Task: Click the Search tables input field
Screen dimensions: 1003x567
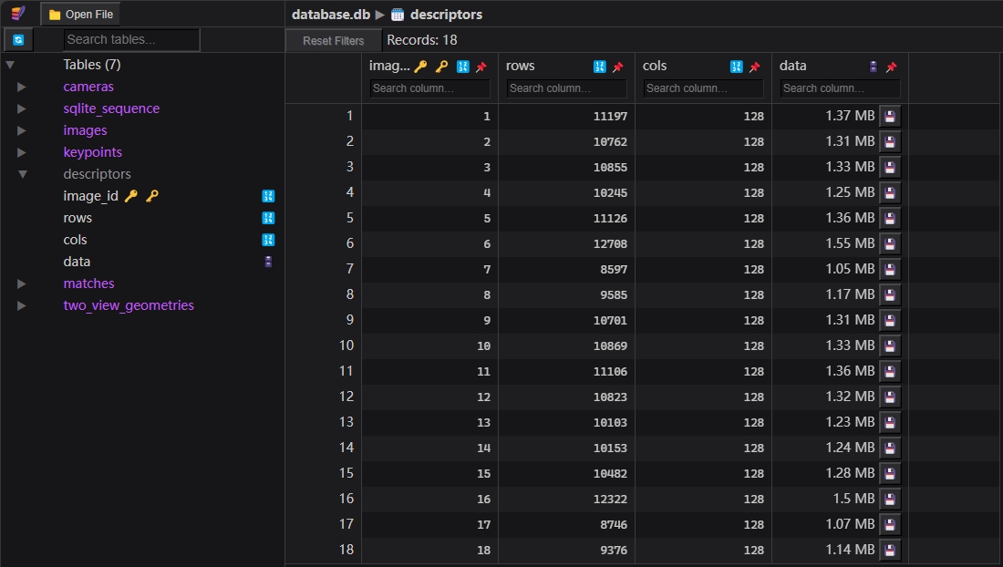Action: (x=131, y=39)
